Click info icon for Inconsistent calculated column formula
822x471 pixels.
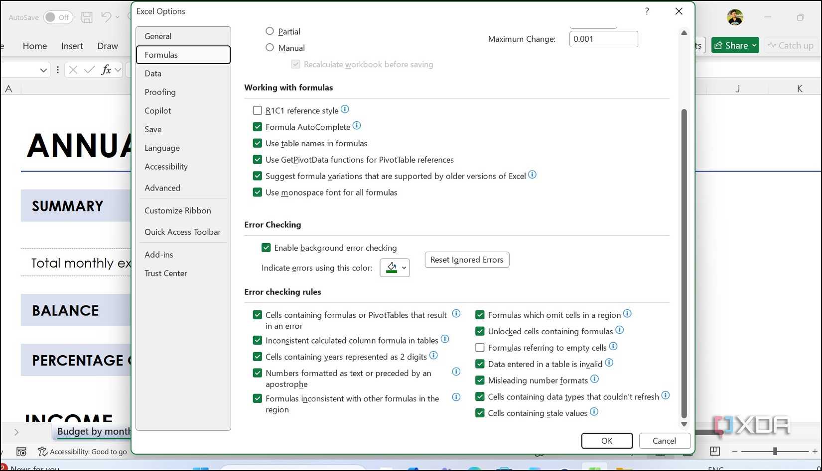(x=445, y=339)
